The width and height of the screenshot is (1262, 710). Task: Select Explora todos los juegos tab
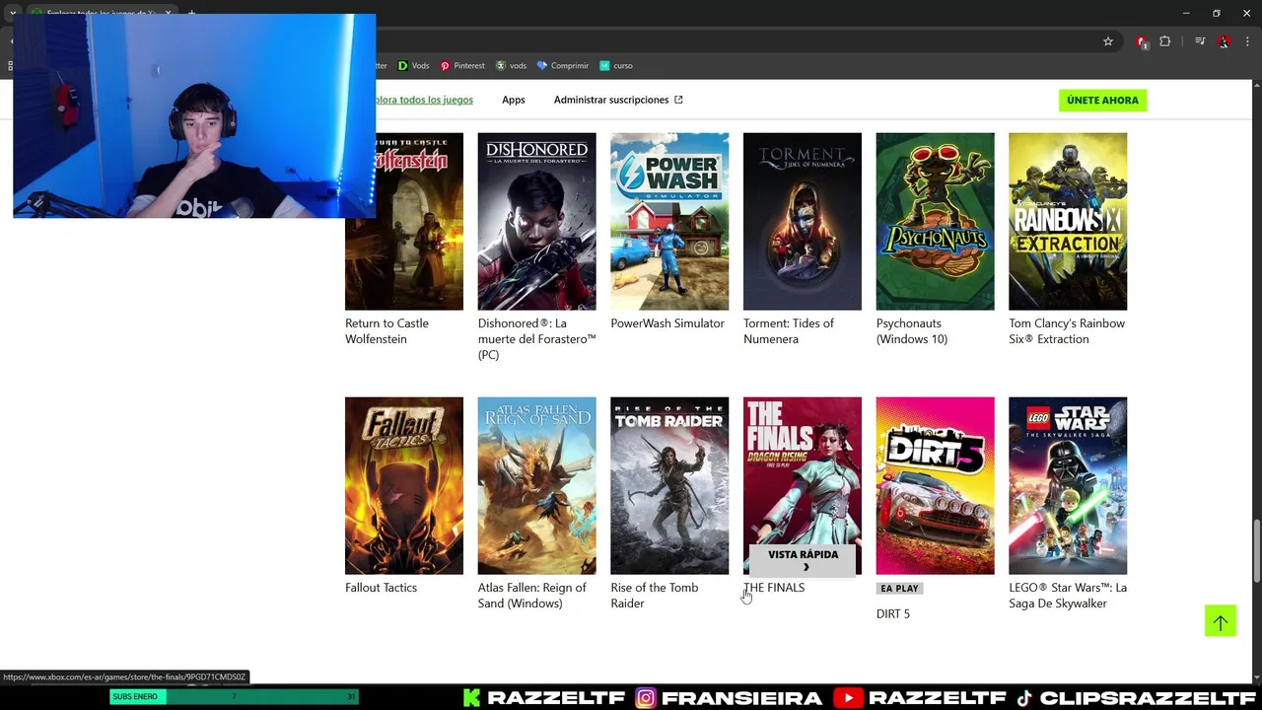click(x=424, y=100)
